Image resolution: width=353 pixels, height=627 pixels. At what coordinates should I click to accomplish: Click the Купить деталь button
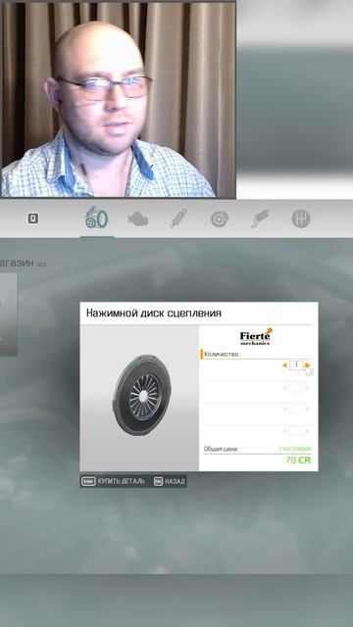113,481
